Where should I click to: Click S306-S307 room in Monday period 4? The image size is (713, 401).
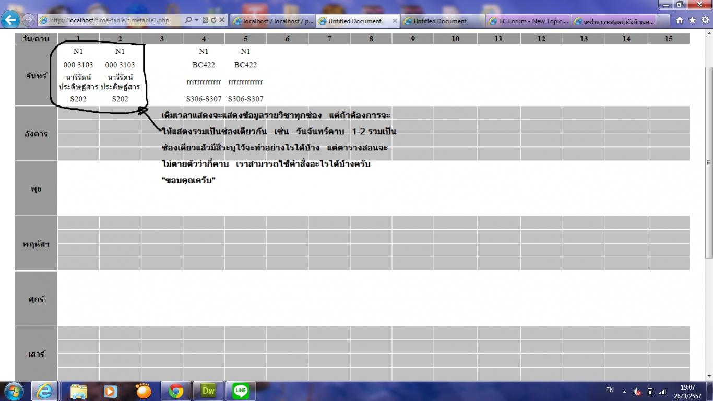[204, 99]
